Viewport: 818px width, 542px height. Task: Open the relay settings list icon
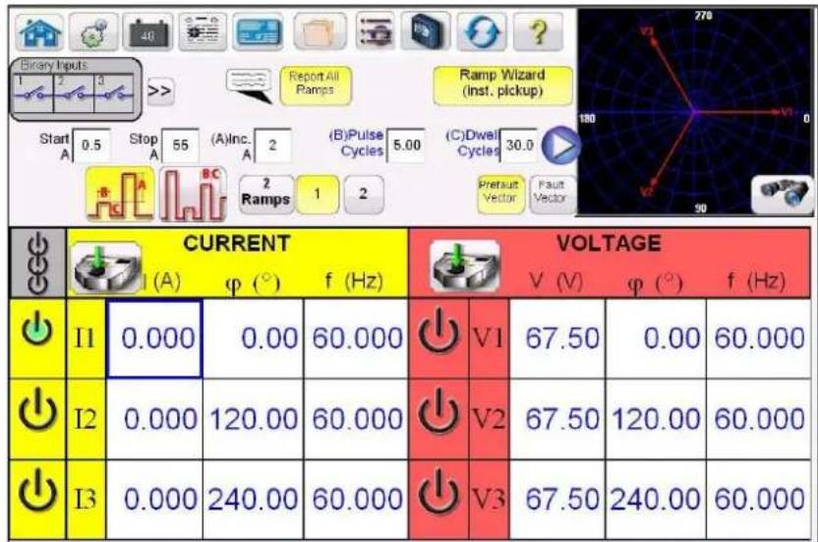[x=203, y=32]
